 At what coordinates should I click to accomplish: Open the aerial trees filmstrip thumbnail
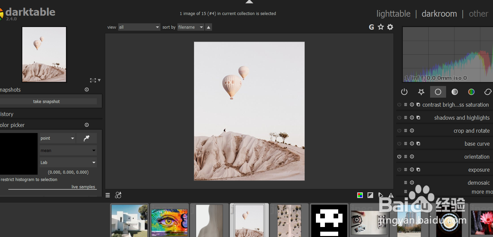(289, 220)
